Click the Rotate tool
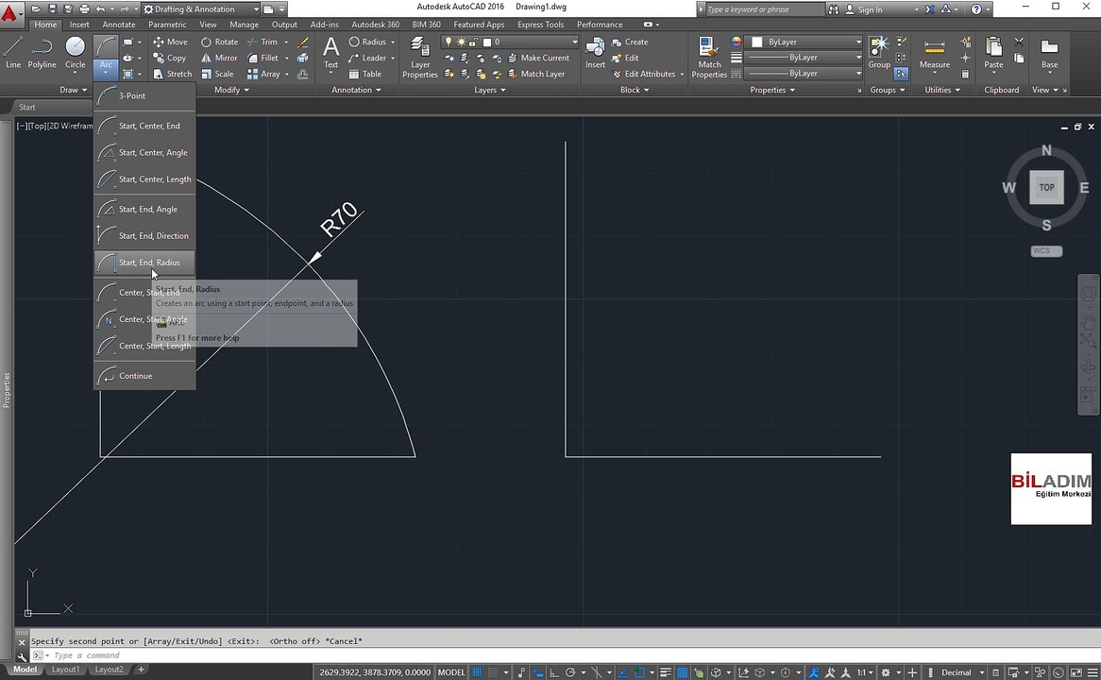 click(x=219, y=42)
